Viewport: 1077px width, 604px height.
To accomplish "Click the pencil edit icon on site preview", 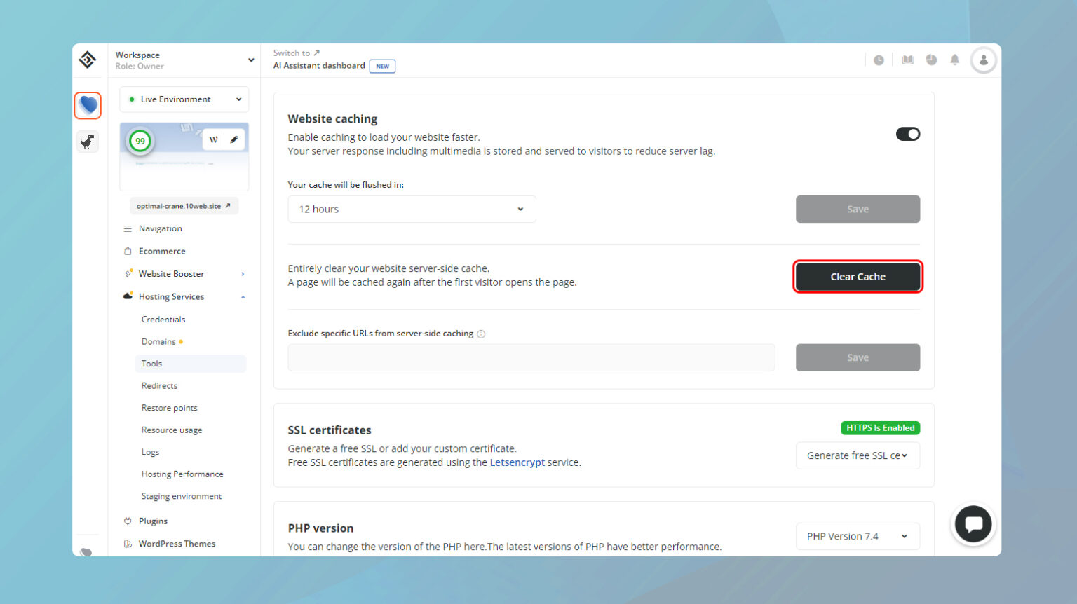I will point(234,139).
